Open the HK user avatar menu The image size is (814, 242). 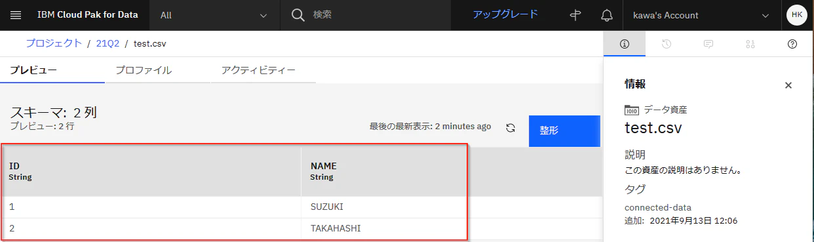click(796, 15)
